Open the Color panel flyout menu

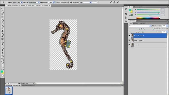click(167, 7)
